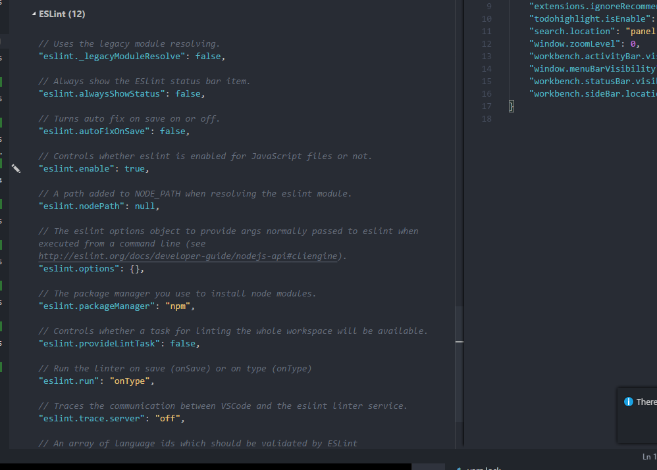657x470 pixels.
Task: Change eslint.packageManager from "npm"
Action: tap(178, 306)
